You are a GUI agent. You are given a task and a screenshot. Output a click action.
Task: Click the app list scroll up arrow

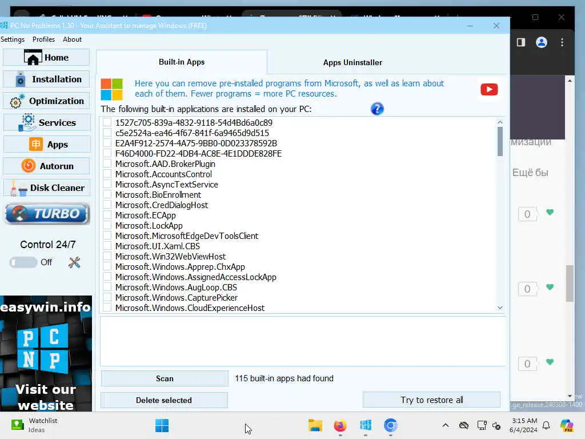[500, 122]
